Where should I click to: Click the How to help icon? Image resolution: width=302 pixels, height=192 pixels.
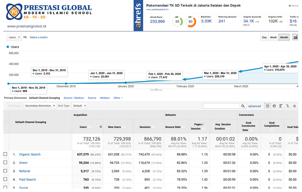click(290, 6)
